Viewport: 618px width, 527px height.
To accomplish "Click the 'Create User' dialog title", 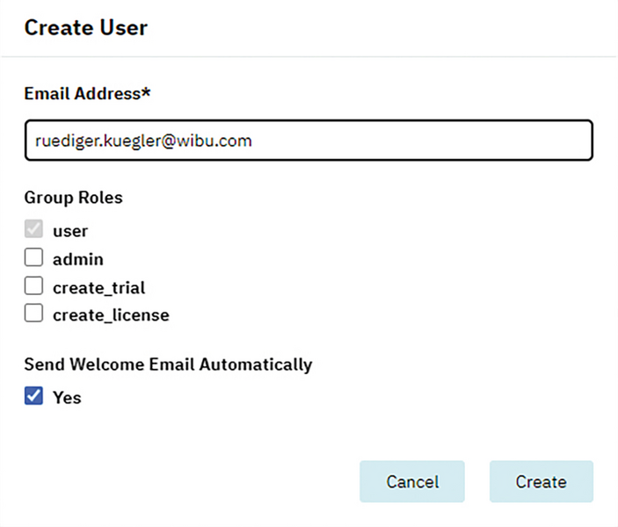I will click(x=86, y=27).
